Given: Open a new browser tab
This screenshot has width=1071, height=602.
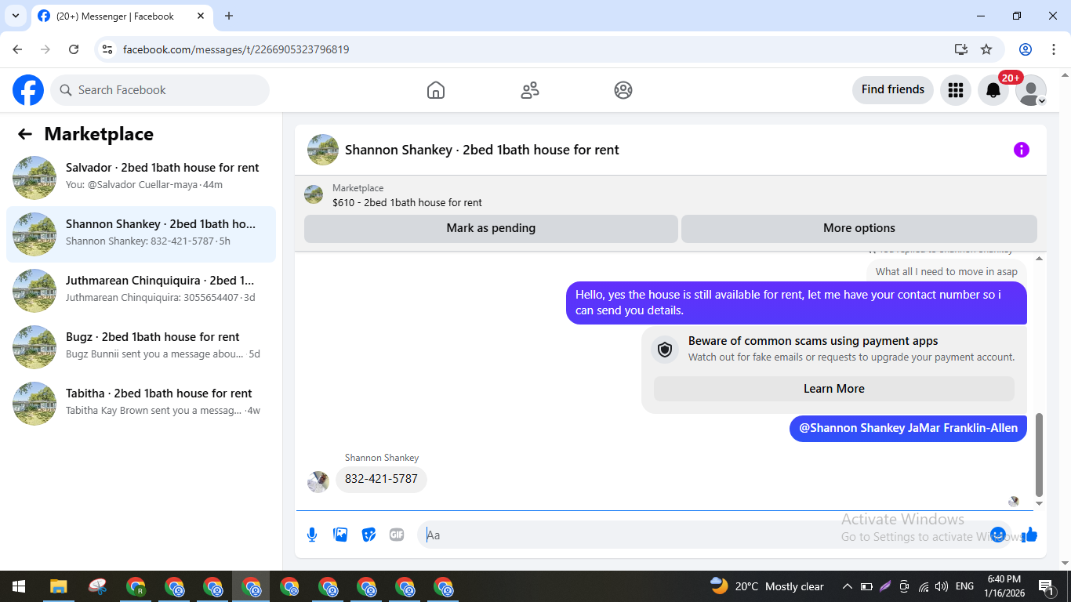Looking at the screenshot, I should (x=229, y=16).
